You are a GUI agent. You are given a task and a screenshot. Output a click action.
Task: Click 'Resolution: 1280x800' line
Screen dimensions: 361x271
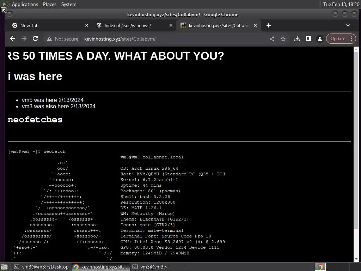148,202
